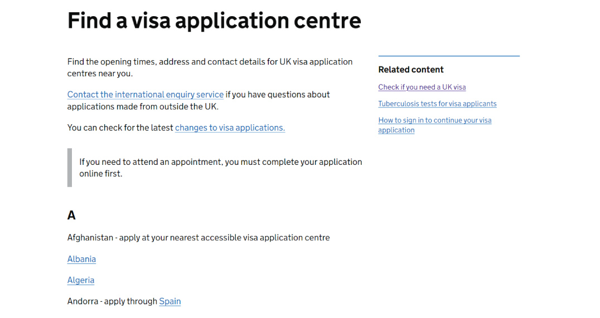
Task: Click the letter A section heading
Action: tap(71, 215)
